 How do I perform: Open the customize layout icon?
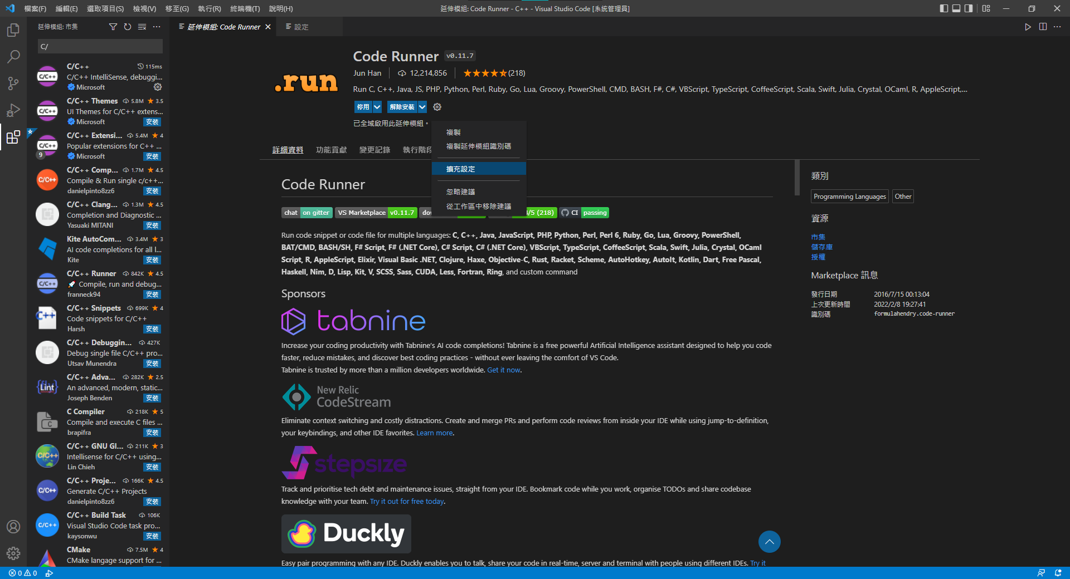point(986,8)
